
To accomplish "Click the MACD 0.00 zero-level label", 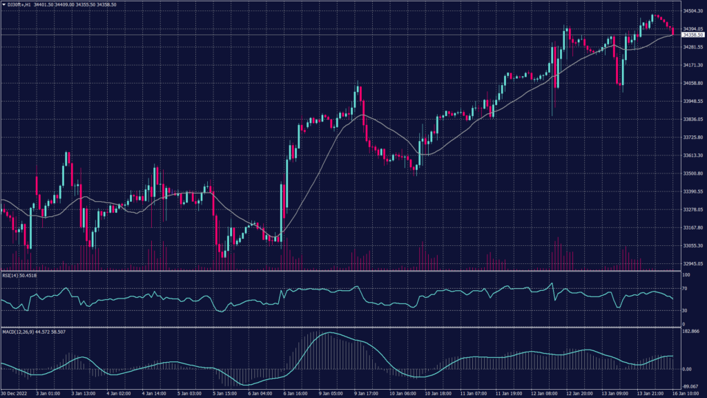I will pyautogui.click(x=687, y=368).
